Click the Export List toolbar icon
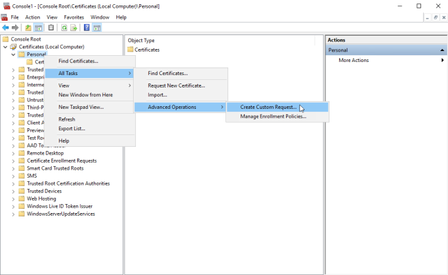 [x=74, y=28]
